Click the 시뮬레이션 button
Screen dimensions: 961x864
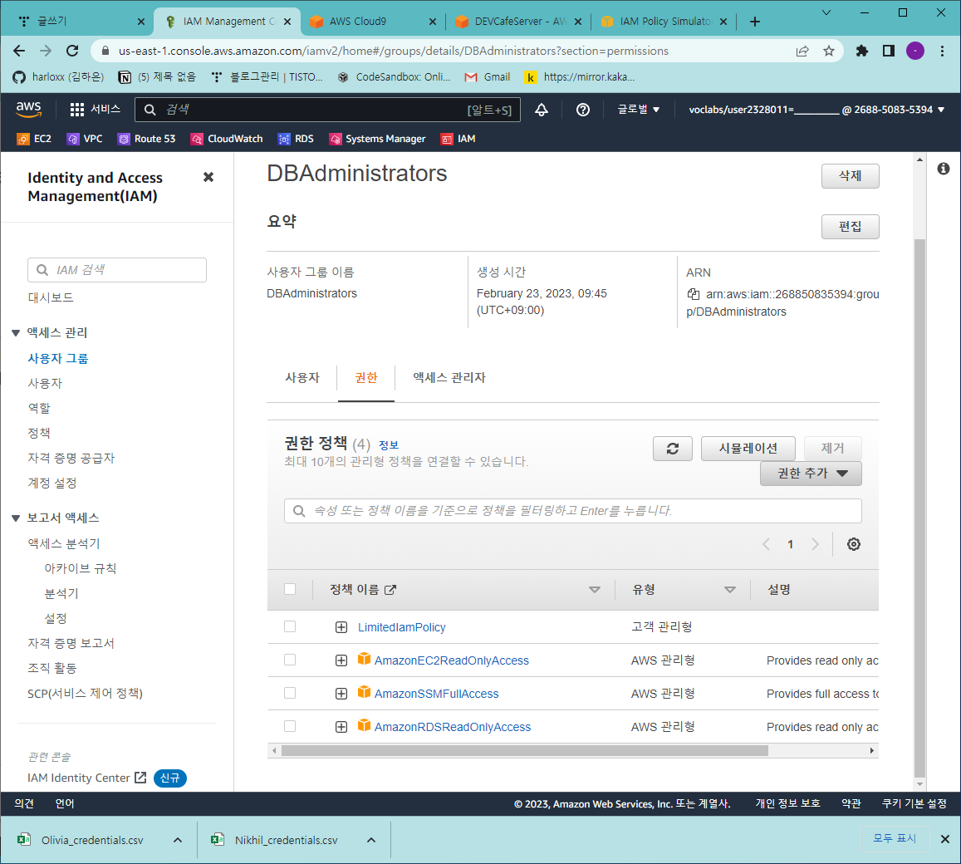click(748, 449)
